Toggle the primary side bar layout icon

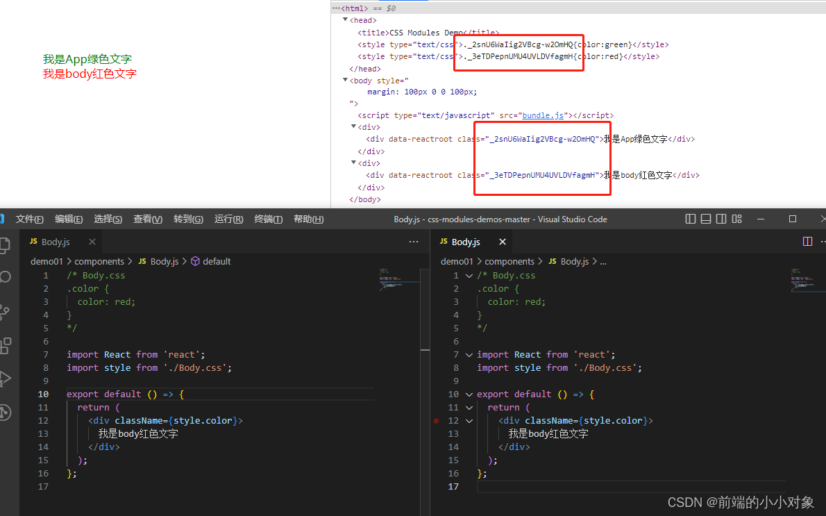(x=690, y=219)
